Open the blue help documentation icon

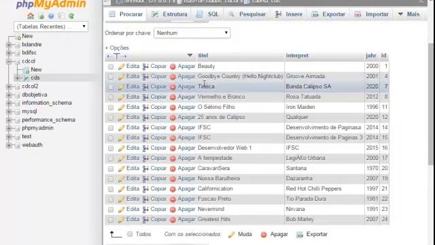point(51,16)
